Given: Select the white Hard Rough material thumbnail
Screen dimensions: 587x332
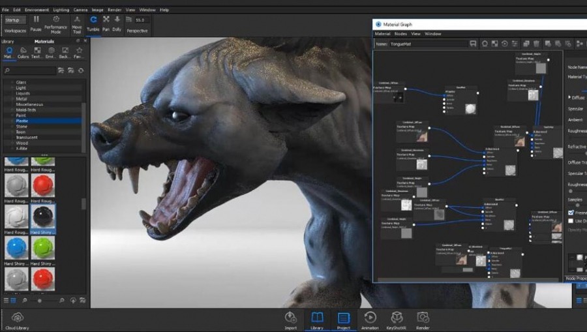Looking at the screenshot, I should click(x=16, y=217).
